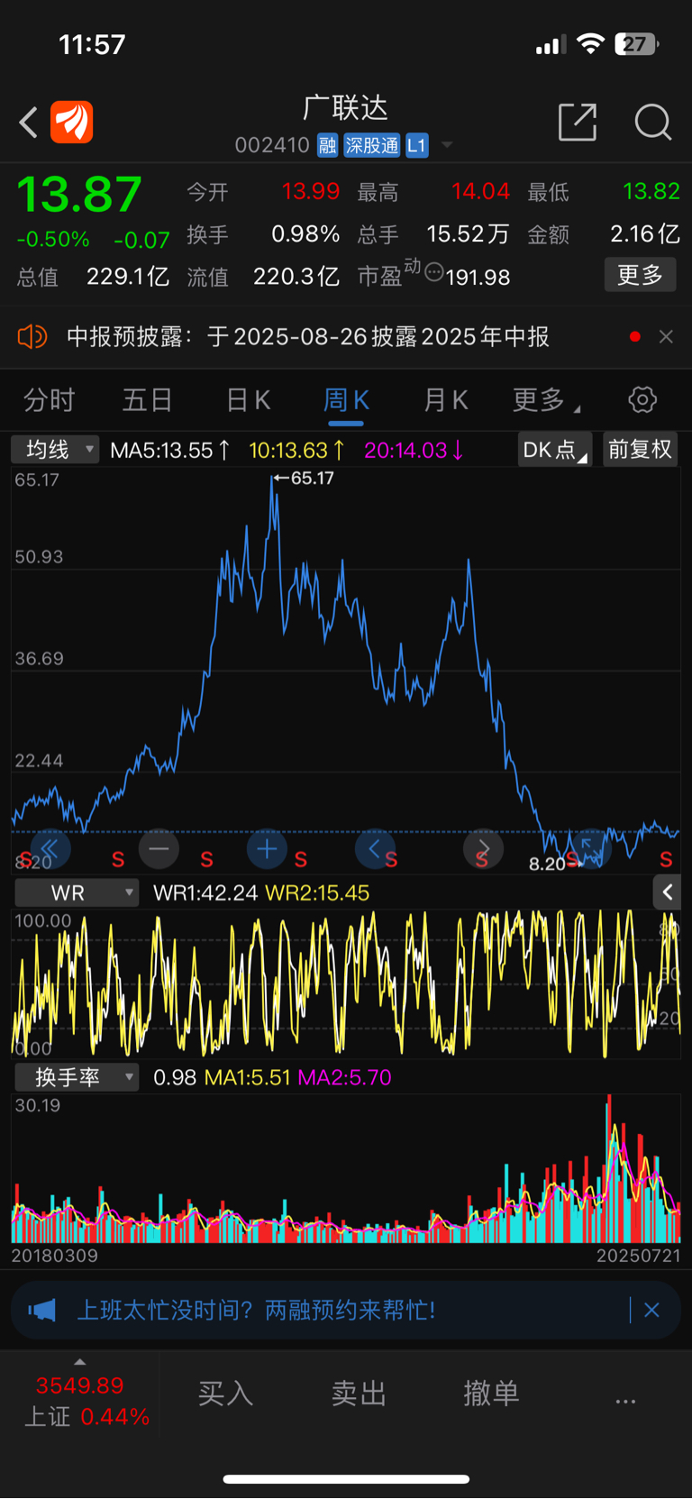Expand stock title dropdown triangle
This screenshot has height=1499, width=692.
click(x=447, y=145)
